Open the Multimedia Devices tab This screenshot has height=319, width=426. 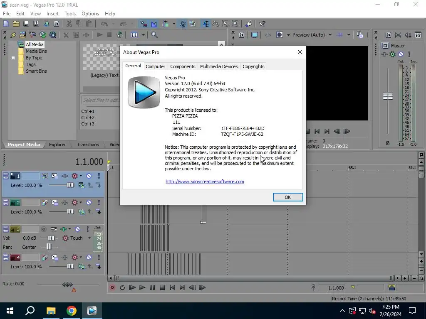coord(219,66)
